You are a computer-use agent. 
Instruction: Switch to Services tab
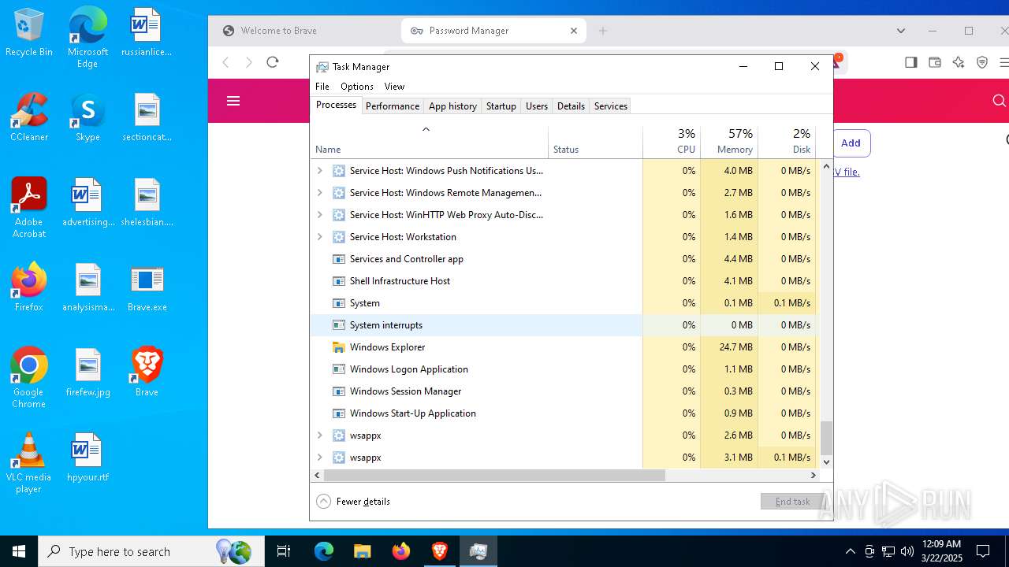[611, 106]
